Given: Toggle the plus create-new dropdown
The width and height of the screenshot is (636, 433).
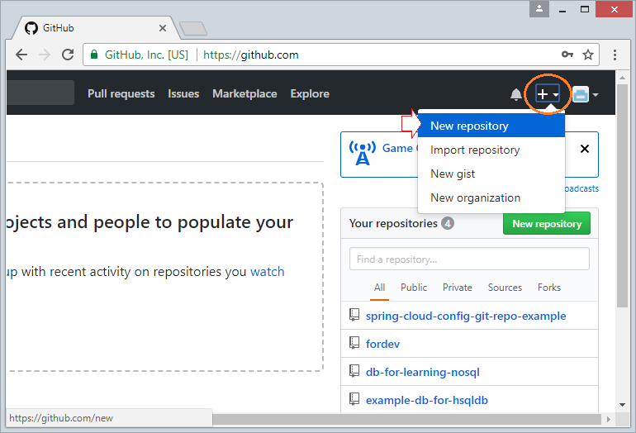Looking at the screenshot, I should tap(548, 94).
